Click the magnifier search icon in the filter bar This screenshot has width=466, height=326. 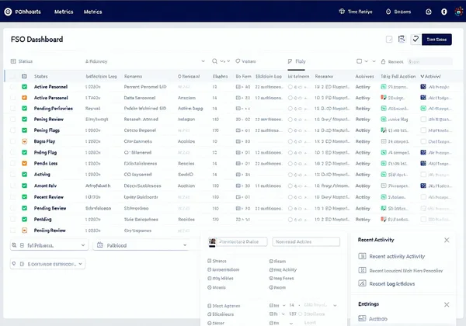214,61
